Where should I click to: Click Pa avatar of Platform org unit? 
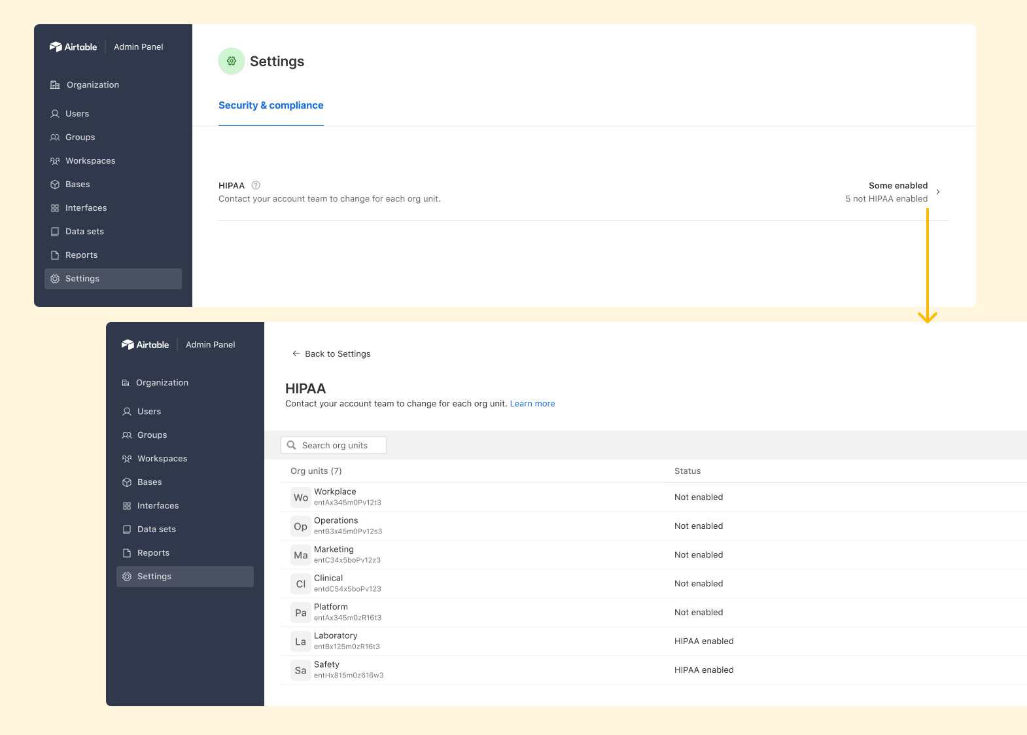[x=301, y=613]
